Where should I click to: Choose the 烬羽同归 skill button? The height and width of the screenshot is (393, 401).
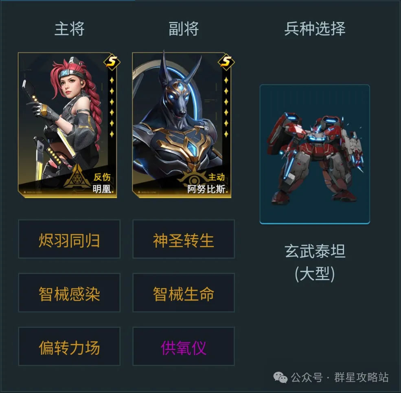pyautogui.click(x=69, y=239)
